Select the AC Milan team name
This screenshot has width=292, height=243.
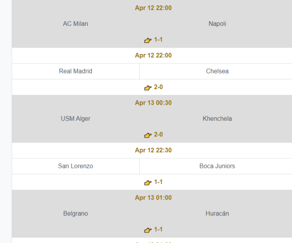pyautogui.click(x=75, y=24)
